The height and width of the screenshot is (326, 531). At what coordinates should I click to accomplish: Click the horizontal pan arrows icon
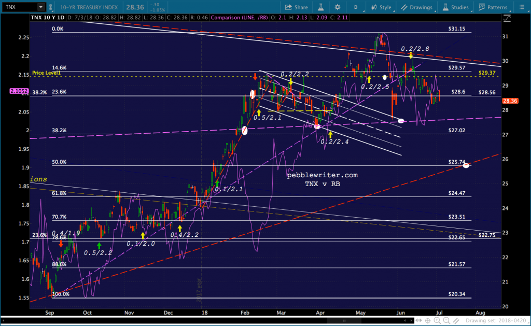pos(419,320)
